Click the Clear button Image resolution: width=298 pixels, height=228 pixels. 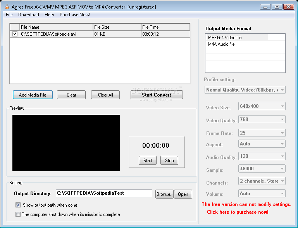(x=71, y=95)
